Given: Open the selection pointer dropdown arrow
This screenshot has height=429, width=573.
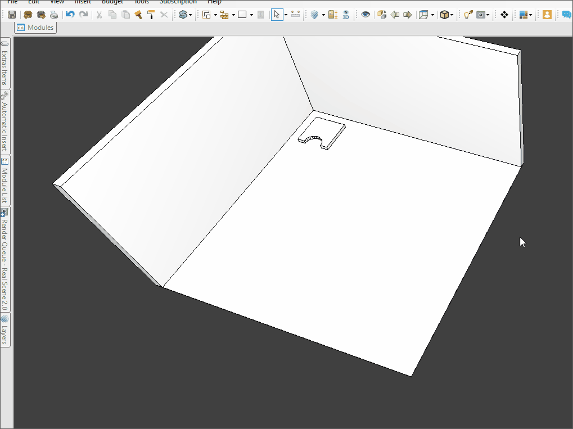Looking at the screenshot, I should (286, 15).
